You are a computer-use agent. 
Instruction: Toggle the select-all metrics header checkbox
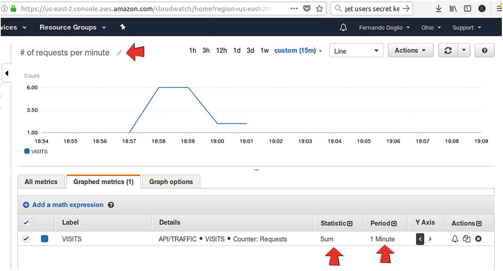(26, 223)
